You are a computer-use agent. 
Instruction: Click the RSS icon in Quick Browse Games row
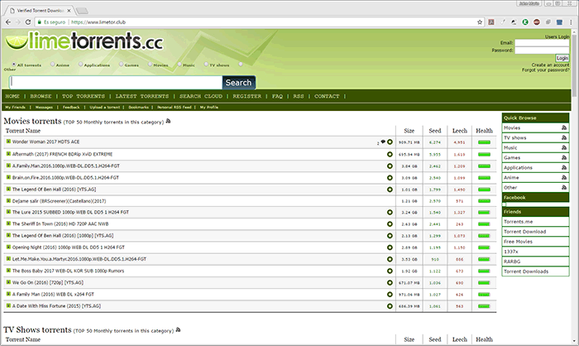(564, 157)
